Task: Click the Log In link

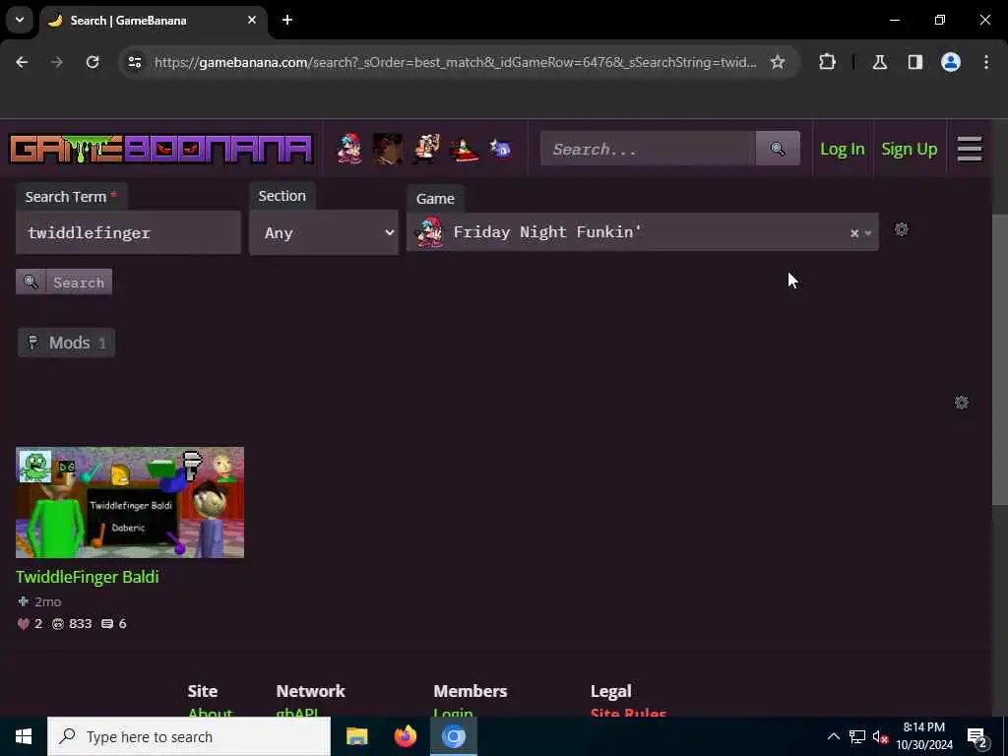Action: pyautogui.click(x=843, y=150)
